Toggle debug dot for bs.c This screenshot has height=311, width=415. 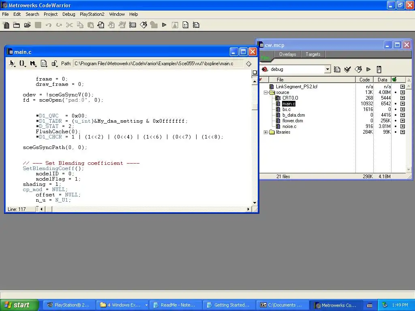pos(396,109)
